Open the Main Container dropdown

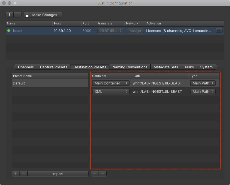(x=111, y=83)
